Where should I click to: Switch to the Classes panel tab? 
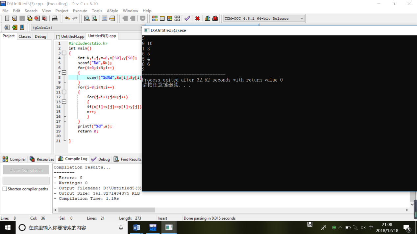[25, 36]
